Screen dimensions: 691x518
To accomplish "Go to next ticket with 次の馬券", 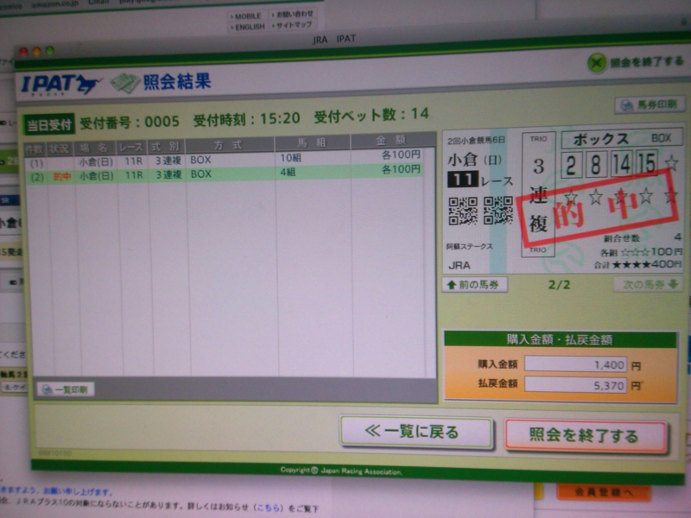I will click(649, 285).
